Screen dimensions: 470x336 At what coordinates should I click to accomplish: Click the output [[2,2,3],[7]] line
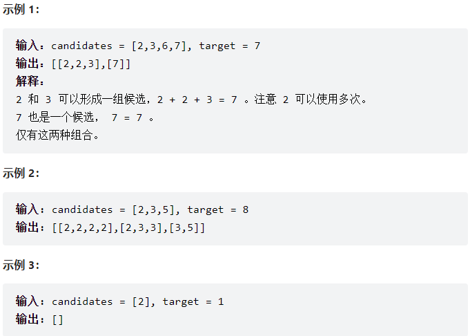73,64
